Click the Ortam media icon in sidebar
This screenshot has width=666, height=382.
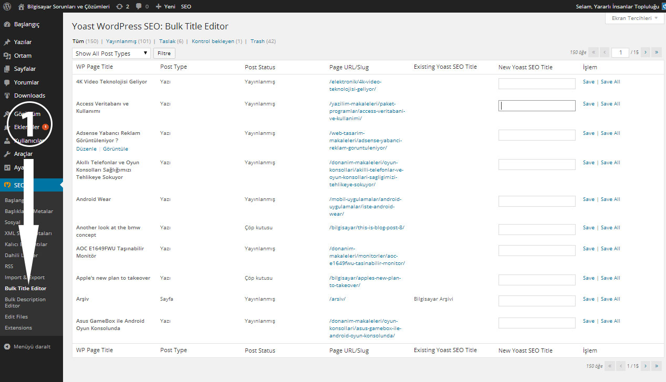pyautogui.click(x=7, y=56)
